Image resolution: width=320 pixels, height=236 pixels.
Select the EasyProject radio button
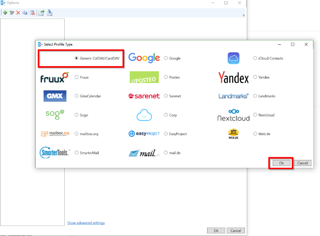(x=166, y=133)
